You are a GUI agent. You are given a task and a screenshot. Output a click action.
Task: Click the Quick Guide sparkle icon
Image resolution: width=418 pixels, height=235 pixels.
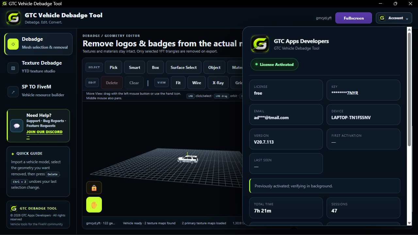pos(13,154)
